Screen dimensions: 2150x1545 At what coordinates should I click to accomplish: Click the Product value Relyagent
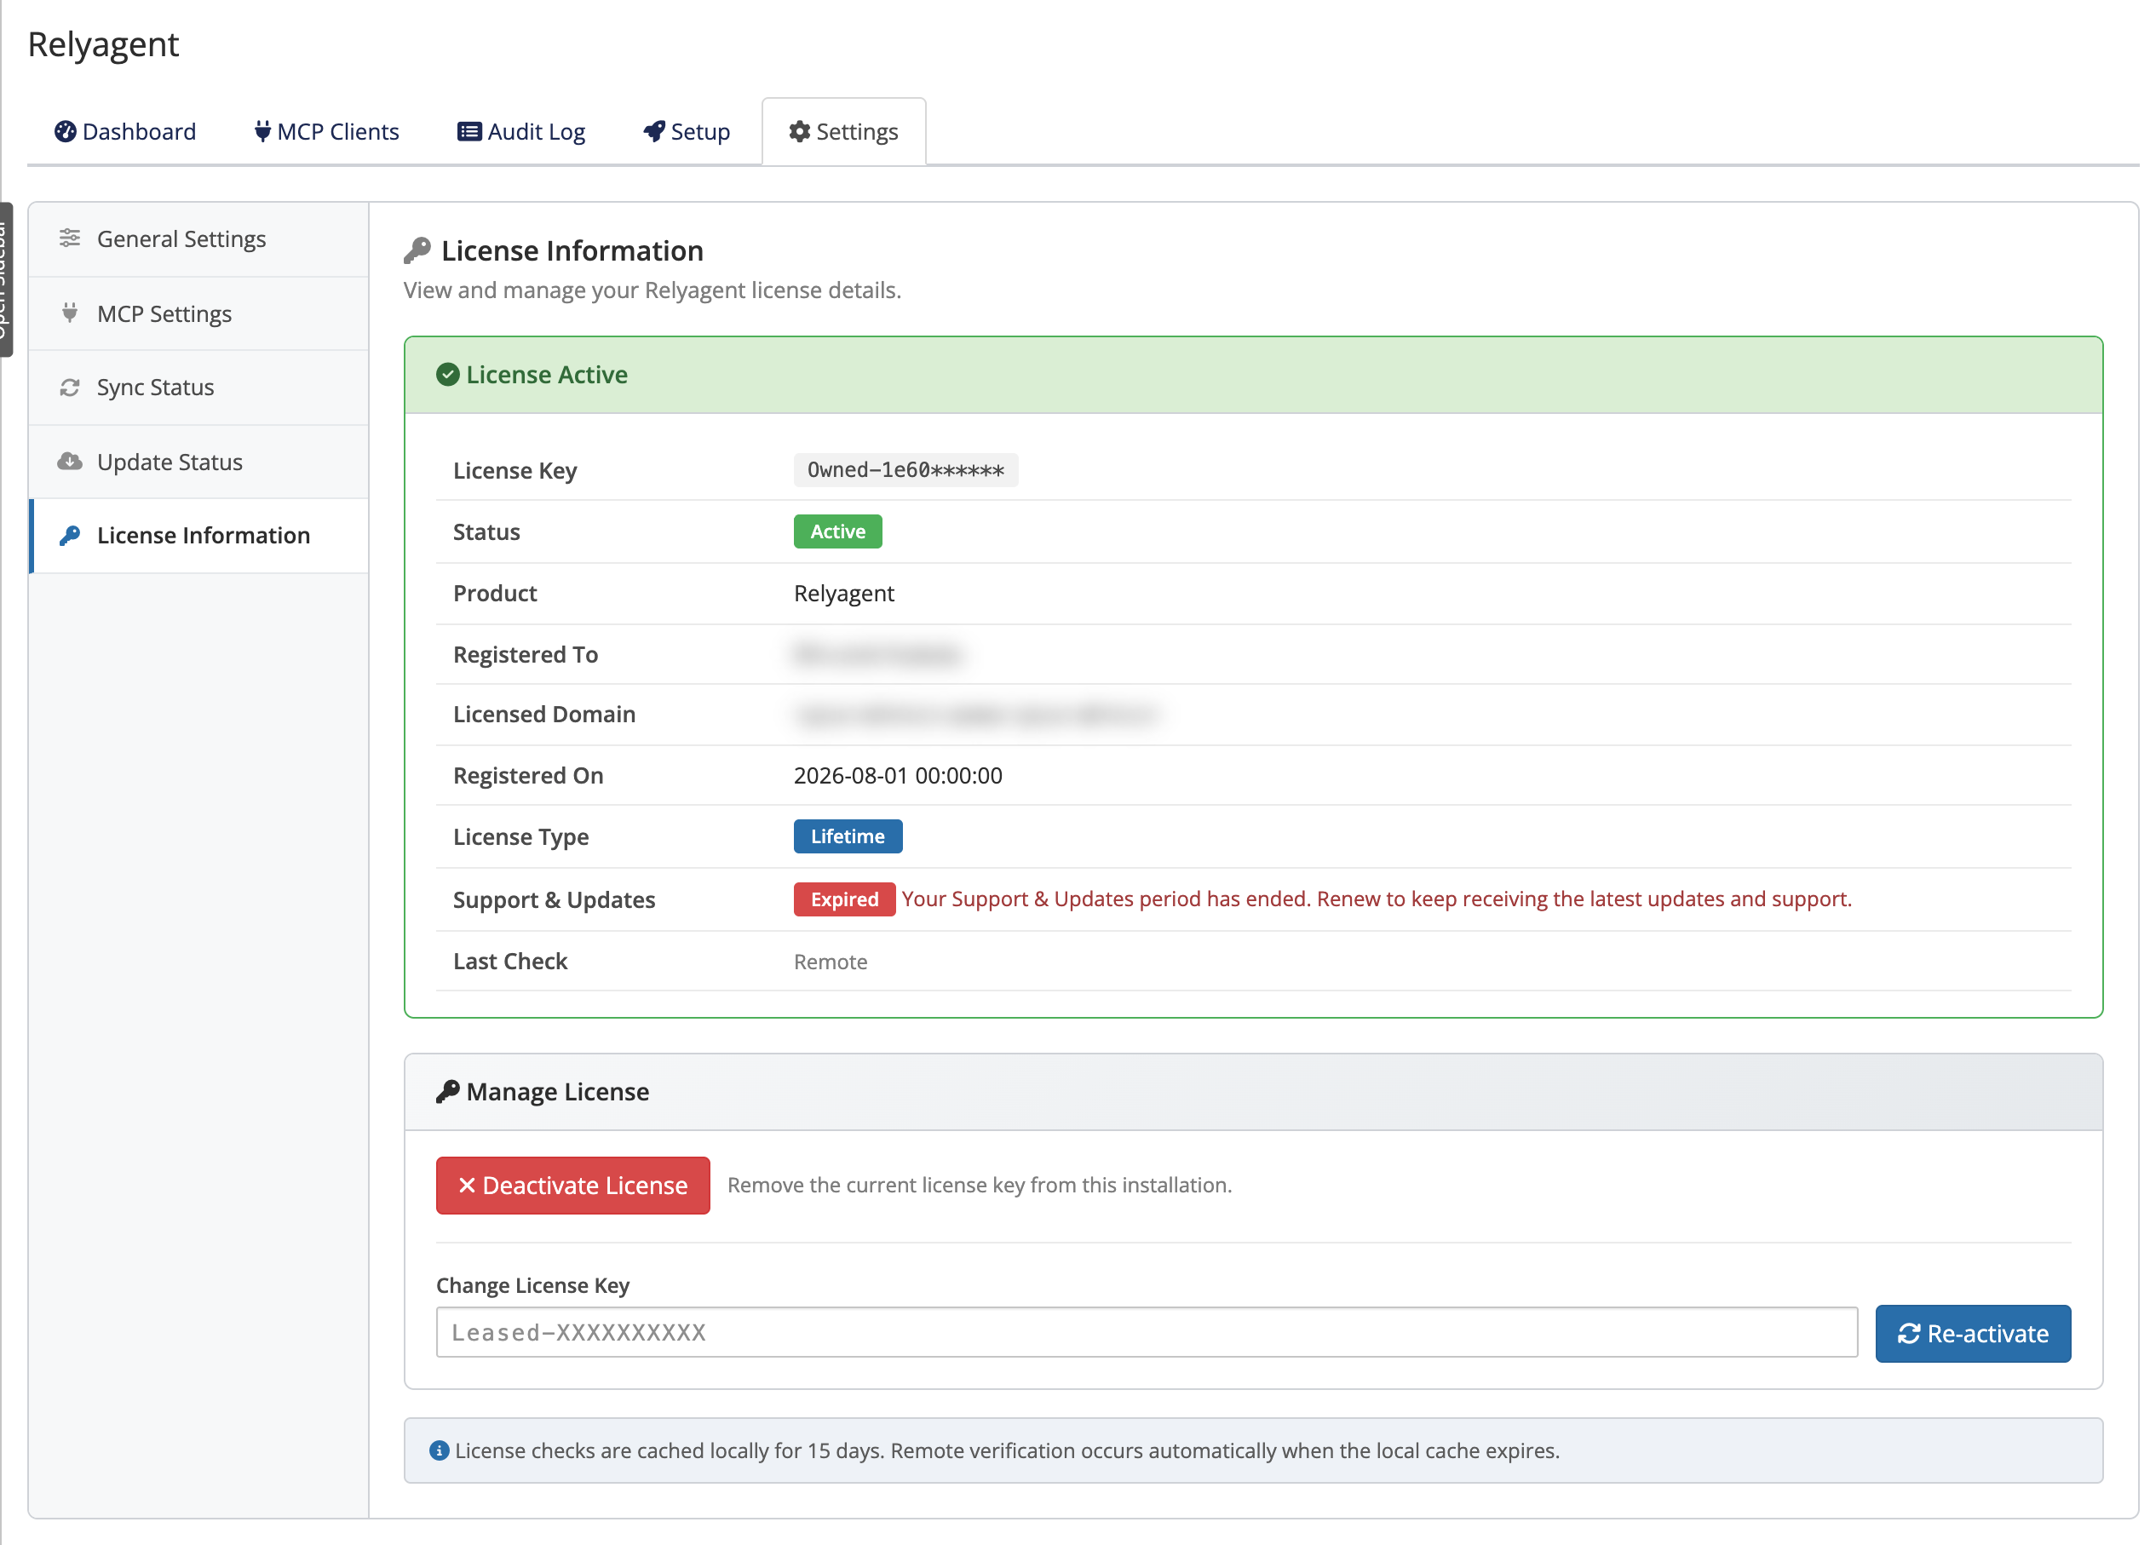(x=843, y=594)
